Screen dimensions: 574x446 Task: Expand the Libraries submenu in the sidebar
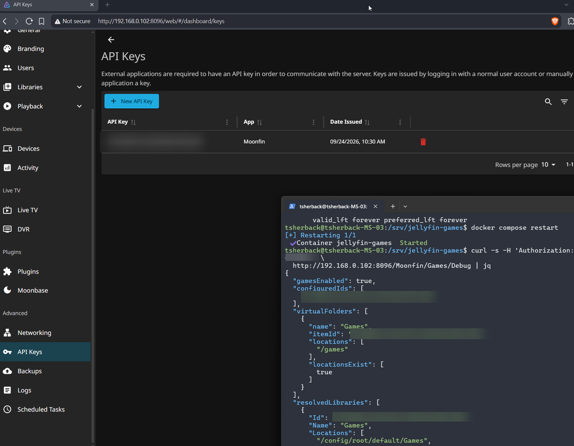tap(79, 87)
